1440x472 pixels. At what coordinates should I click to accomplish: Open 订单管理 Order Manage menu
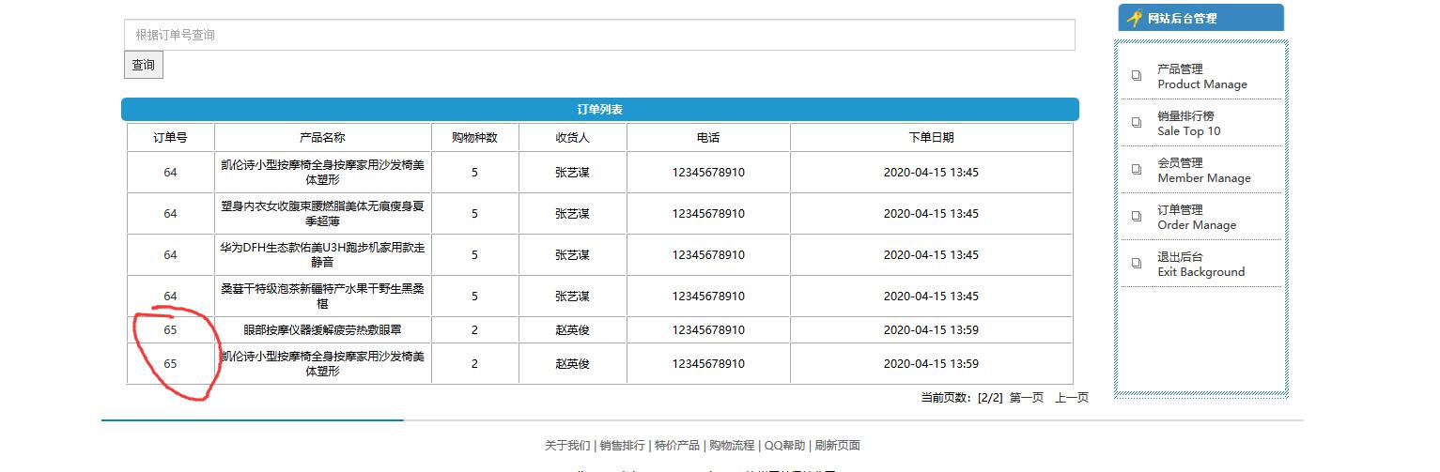(x=1196, y=217)
